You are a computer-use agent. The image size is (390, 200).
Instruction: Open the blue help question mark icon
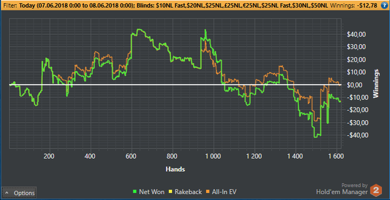click(x=385, y=5)
